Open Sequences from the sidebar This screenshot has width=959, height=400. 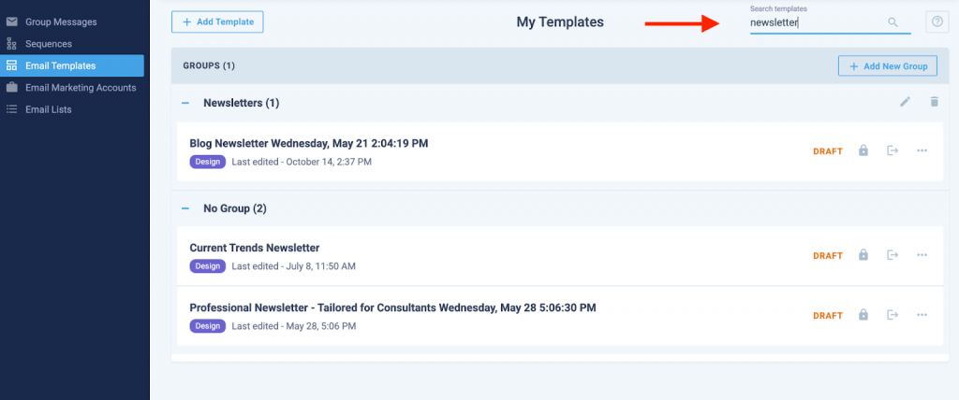click(49, 44)
